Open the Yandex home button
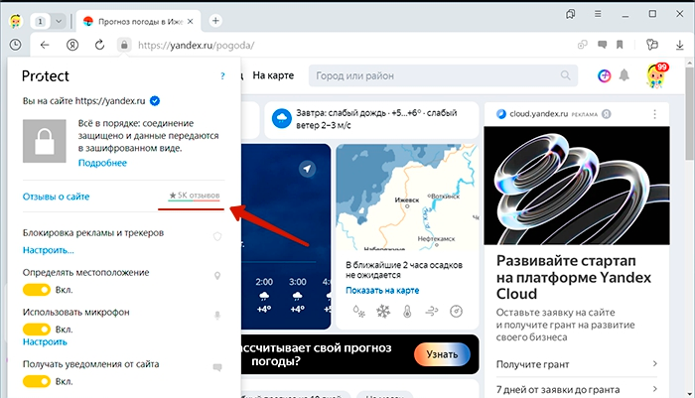The height and width of the screenshot is (398, 695). (x=72, y=45)
